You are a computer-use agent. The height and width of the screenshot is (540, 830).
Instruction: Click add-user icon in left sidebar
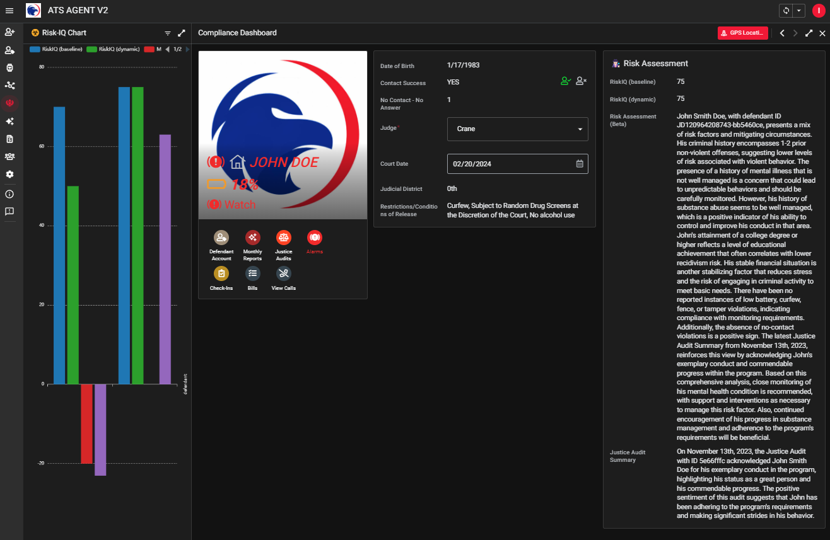tap(9, 32)
